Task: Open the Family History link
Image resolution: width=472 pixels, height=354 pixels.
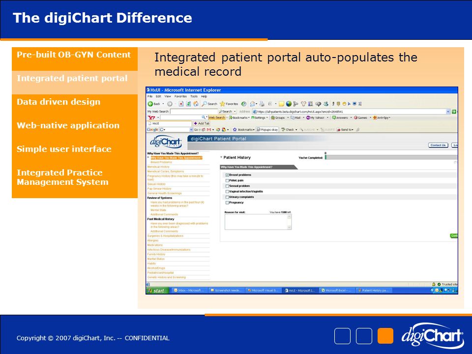Action: pyautogui.click(x=156, y=254)
